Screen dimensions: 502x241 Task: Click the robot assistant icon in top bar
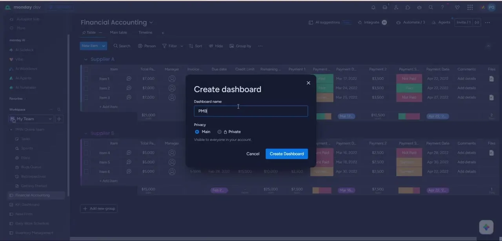click(x=420, y=7)
